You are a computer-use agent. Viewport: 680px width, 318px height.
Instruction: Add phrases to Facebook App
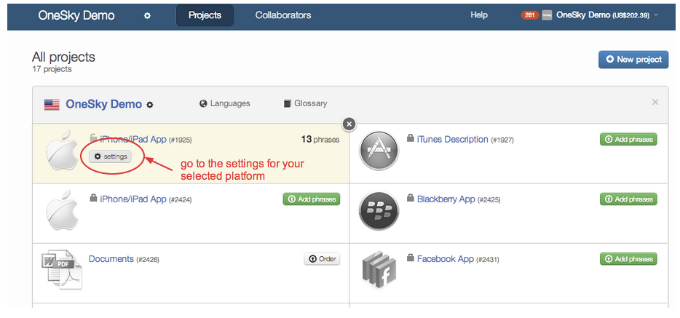[628, 259]
